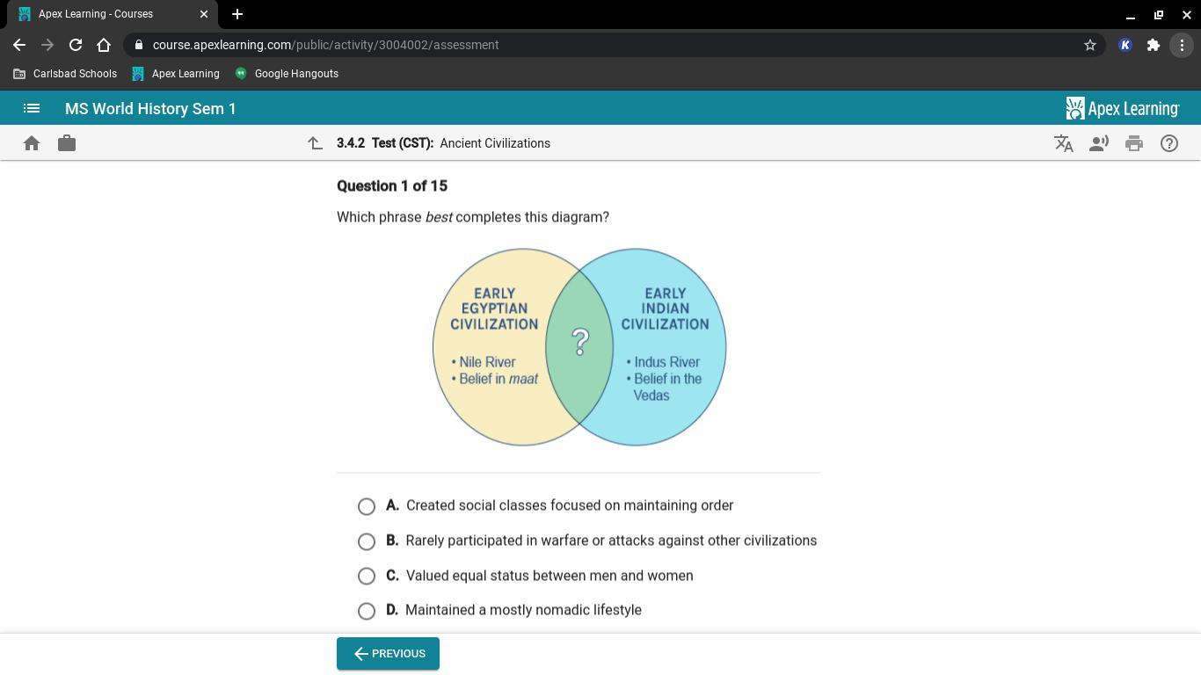The width and height of the screenshot is (1201, 675).
Task: View site info via the lock icon
Action: 139,45
